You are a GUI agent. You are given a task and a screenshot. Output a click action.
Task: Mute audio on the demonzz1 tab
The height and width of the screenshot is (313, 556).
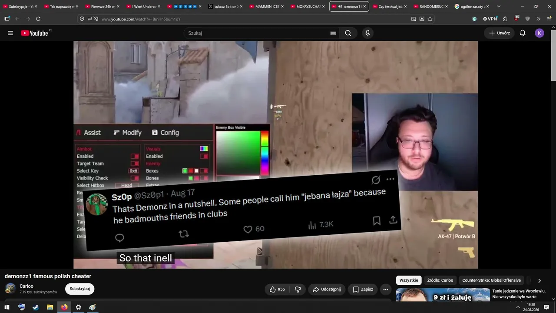tap(340, 7)
